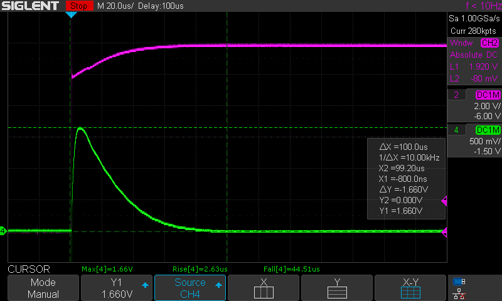Click the Curr 280kpts memory depth
The width and height of the screenshot is (502, 301).
pyautogui.click(x=473, y=31)
